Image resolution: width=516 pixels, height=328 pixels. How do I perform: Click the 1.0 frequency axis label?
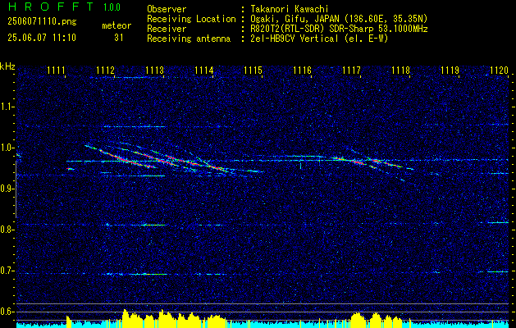[x=7, y=148]
